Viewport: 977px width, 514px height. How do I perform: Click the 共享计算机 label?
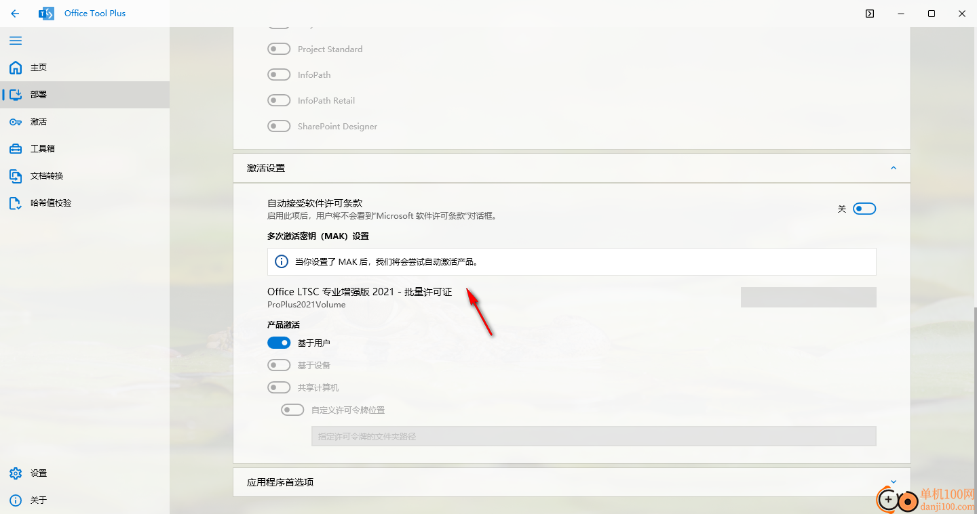pyautogui.click(x=318, y=388)
